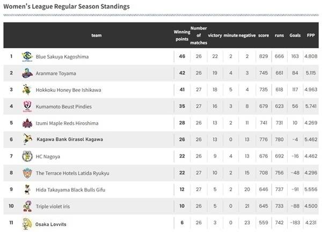Click the HC Nagoya team logo
The height and width of the screenshot is (235, 322).
pyautogui.click(x=27, y=156)
